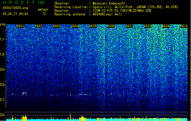Click the 0.6 kHz axis label
The width and height of the screenshot is (191, 121).
click(3, 115)
